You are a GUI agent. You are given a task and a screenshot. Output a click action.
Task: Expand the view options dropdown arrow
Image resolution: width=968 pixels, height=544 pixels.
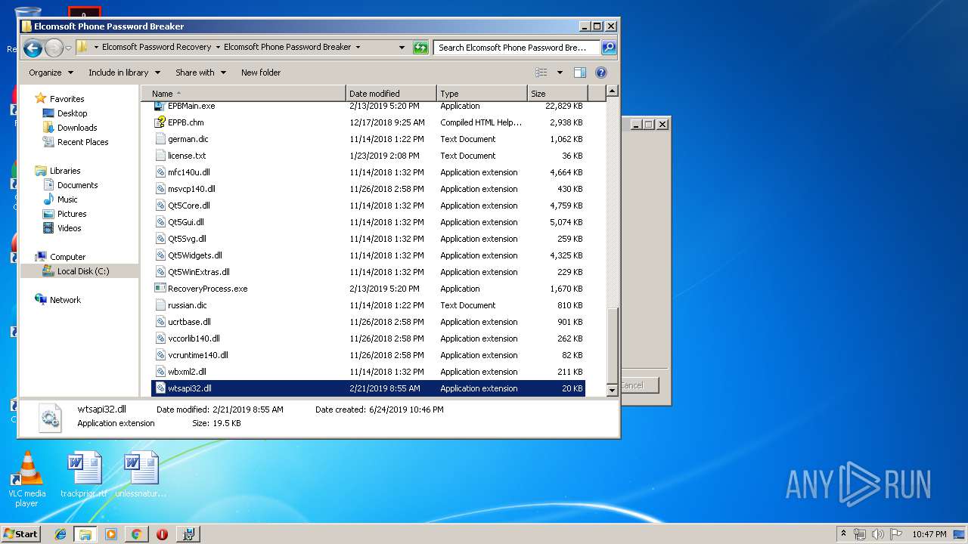point(560,73)
